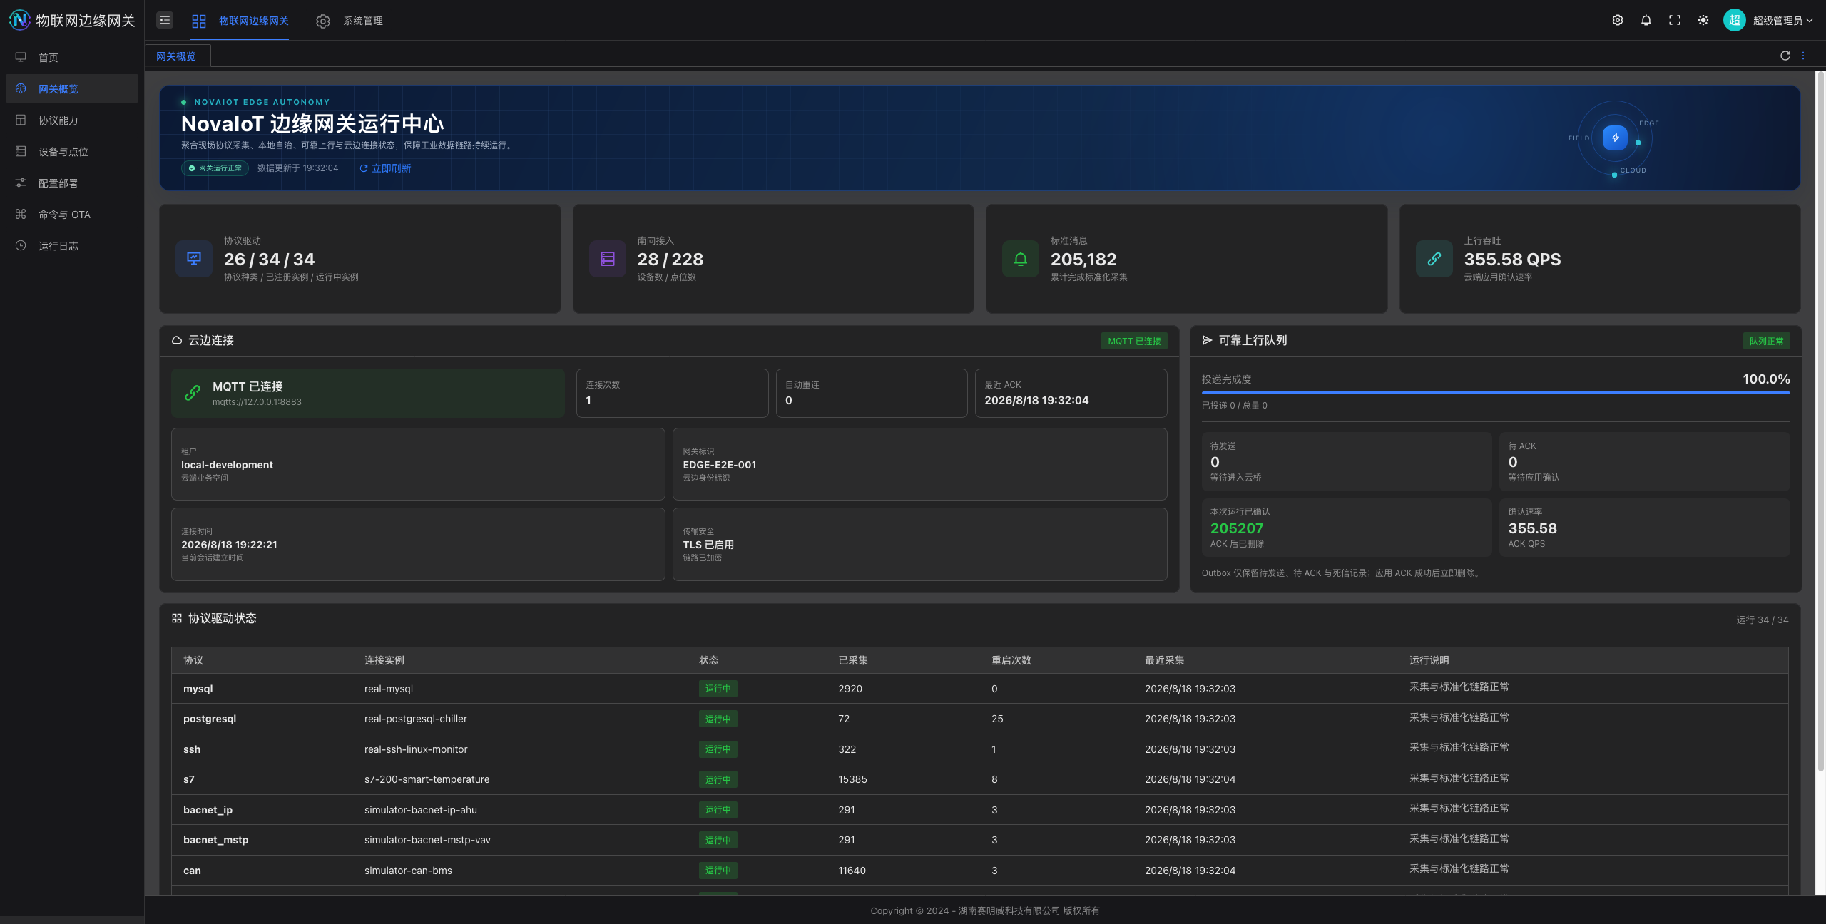Click the 协议能力 table sidebar icon
The height and width of the screenshot is (924, 1826).
[21, 120]
